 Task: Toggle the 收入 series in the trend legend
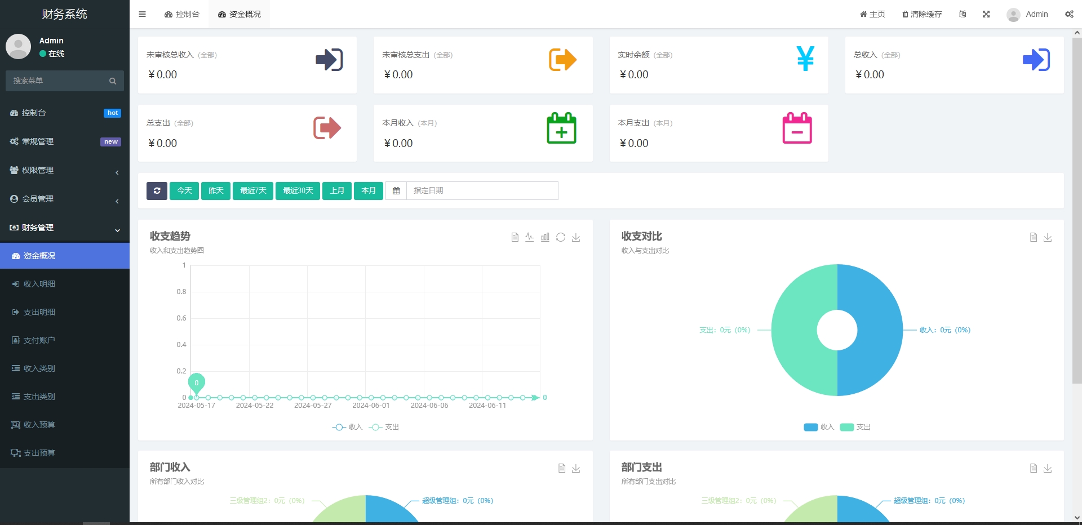tap(347, 428)
